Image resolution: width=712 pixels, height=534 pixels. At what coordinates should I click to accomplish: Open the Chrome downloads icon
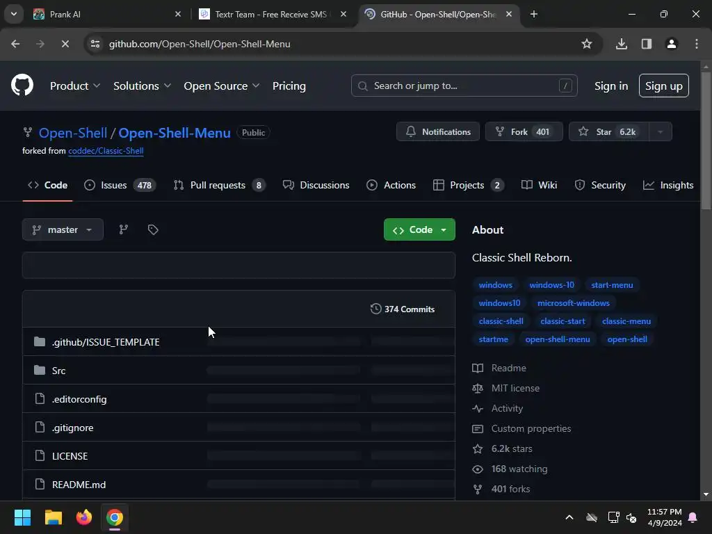[x=622, y=44]
